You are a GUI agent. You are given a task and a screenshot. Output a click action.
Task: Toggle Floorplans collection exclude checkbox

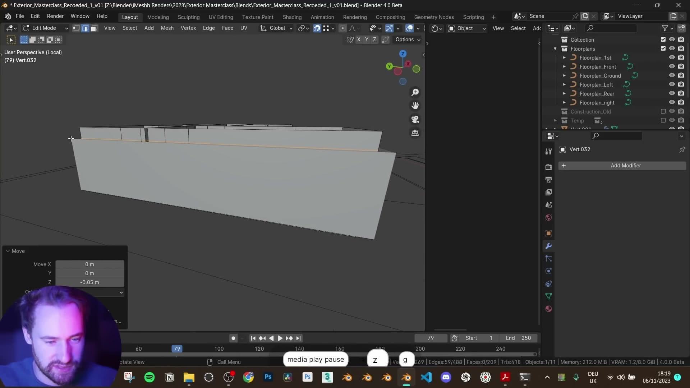click(x=663, y=48)
